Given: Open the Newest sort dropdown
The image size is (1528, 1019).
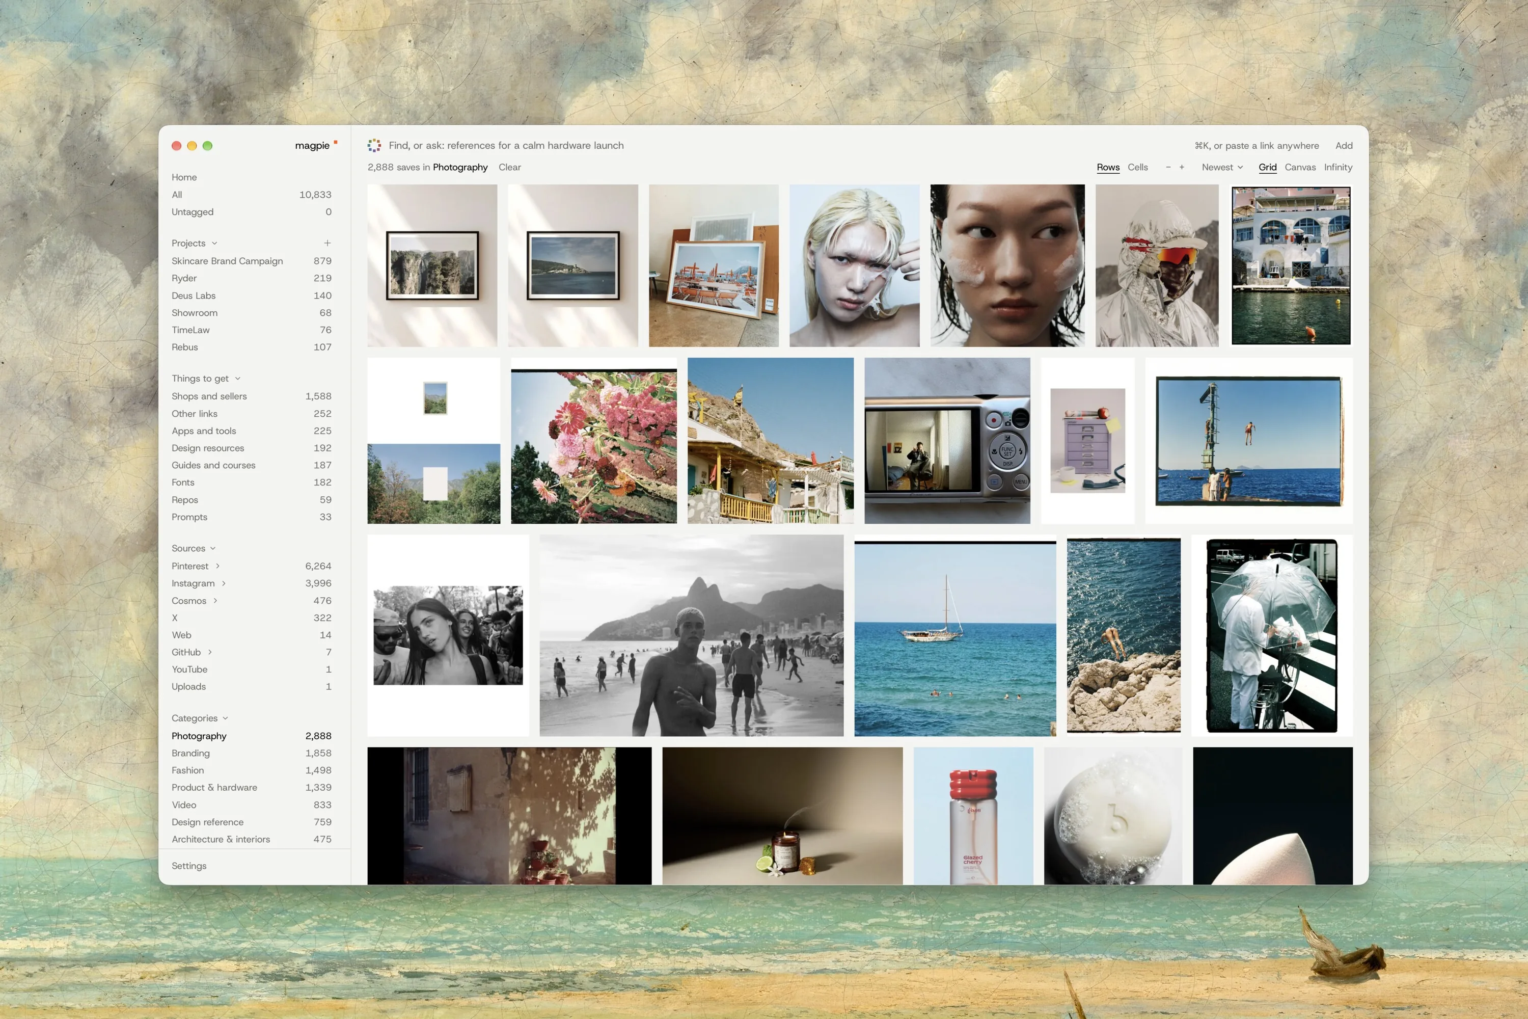Looking at the screenshot, I should 1222,167.
